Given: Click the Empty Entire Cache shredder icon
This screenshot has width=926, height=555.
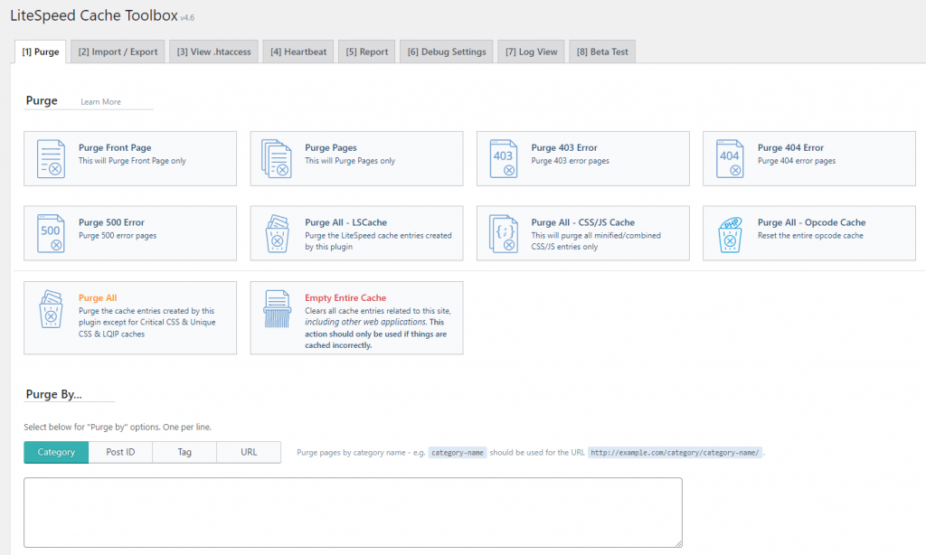Looking at the screenshot, I should 277,309.
